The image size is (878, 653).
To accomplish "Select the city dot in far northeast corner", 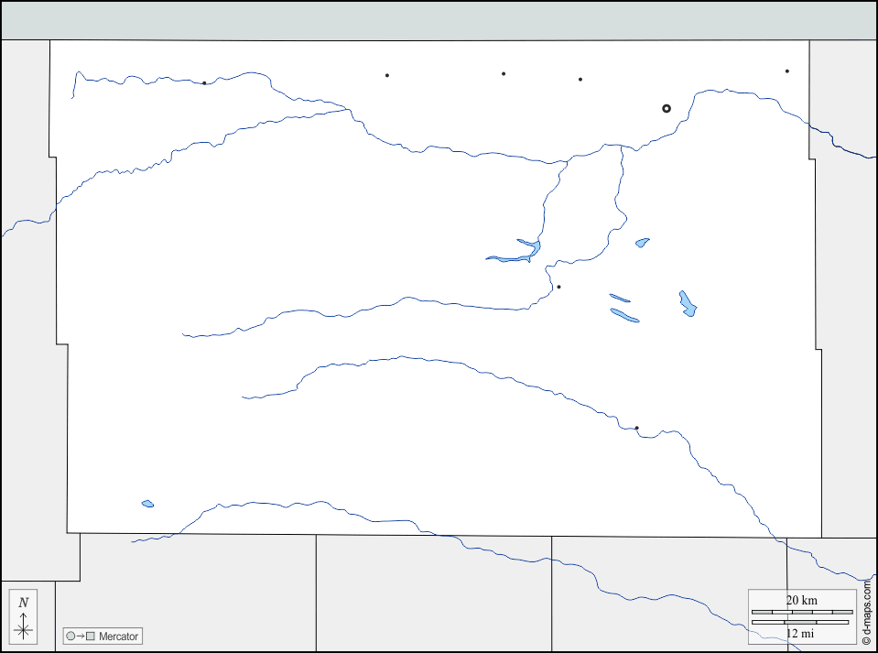I will [786, 71].
